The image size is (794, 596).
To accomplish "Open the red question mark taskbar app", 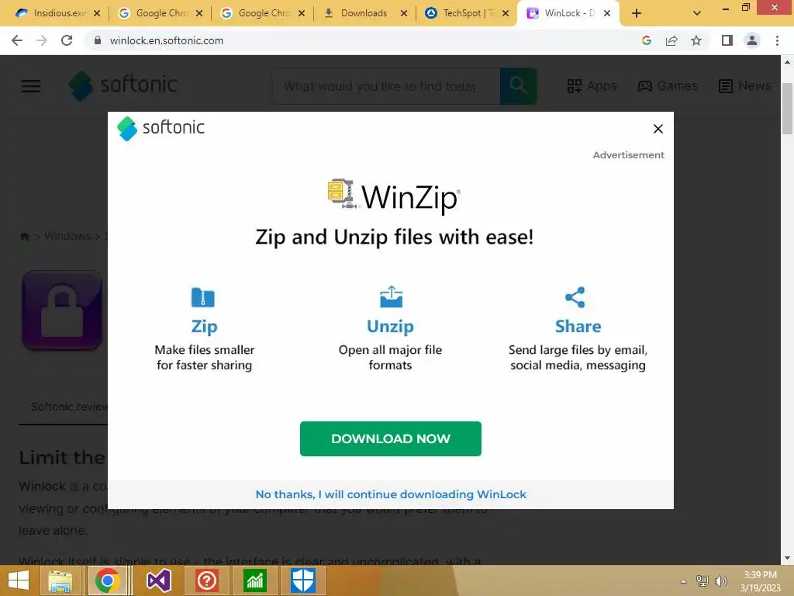I will click(206, 580).
